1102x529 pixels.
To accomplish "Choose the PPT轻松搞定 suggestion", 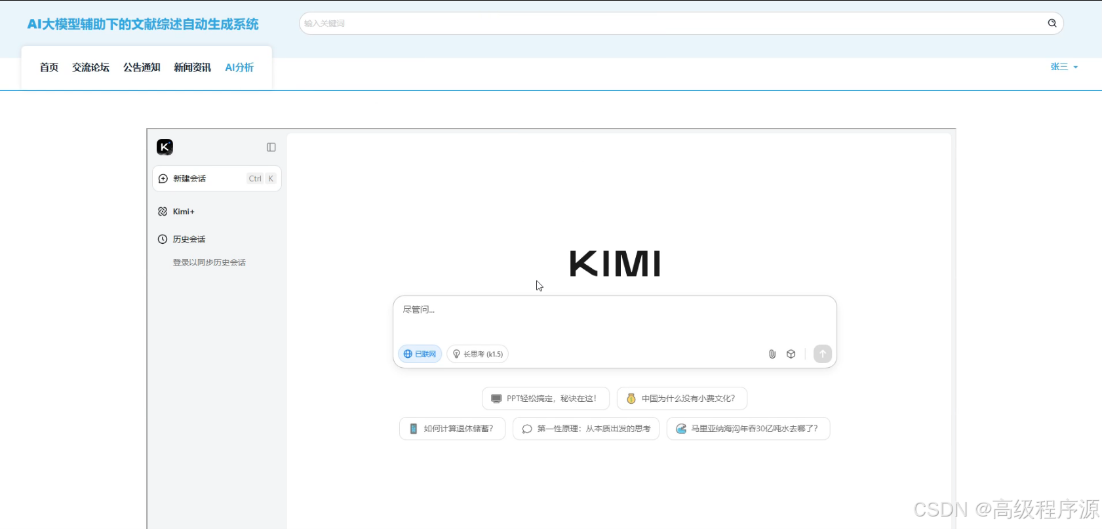I will pos(545,399).
